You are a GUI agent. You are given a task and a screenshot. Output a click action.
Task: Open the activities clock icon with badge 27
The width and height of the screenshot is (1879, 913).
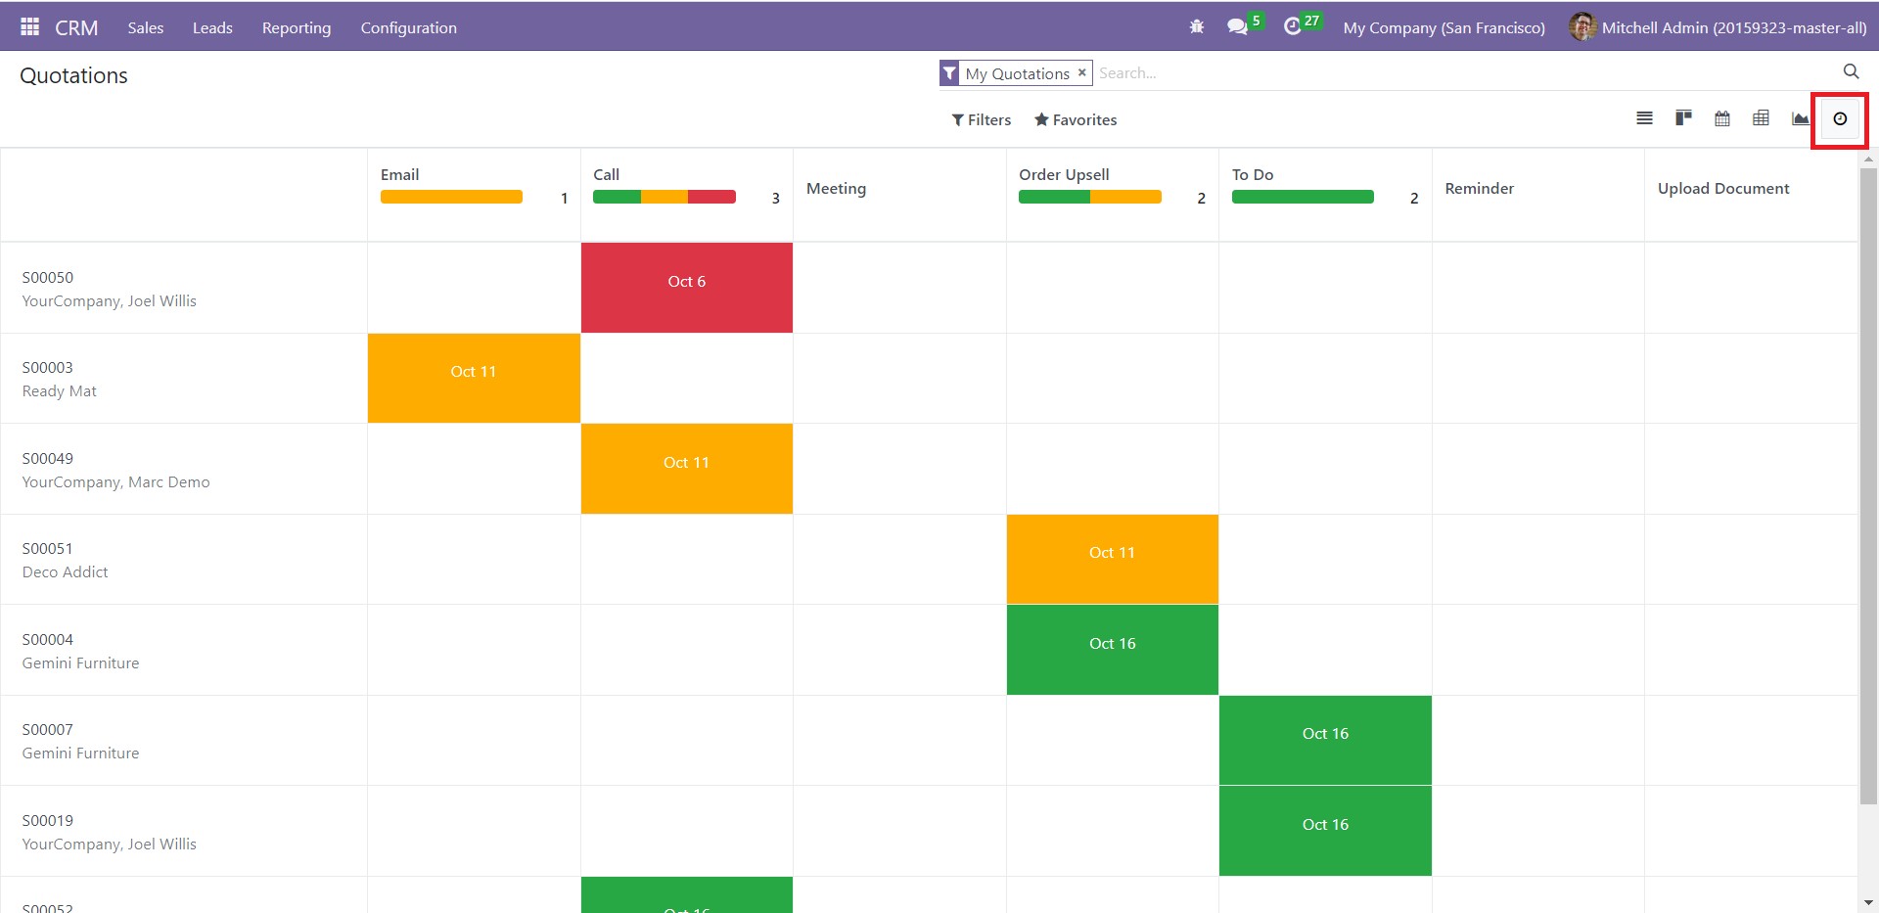[x=1303, y=24]
